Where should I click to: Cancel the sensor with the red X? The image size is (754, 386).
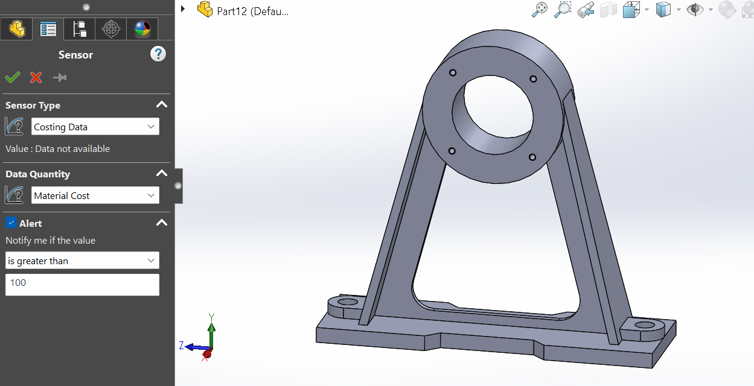coord(36,77)
